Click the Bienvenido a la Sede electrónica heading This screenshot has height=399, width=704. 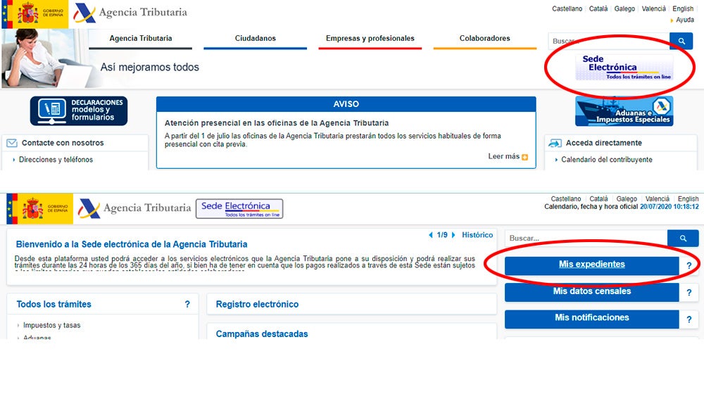coord(132,244)
